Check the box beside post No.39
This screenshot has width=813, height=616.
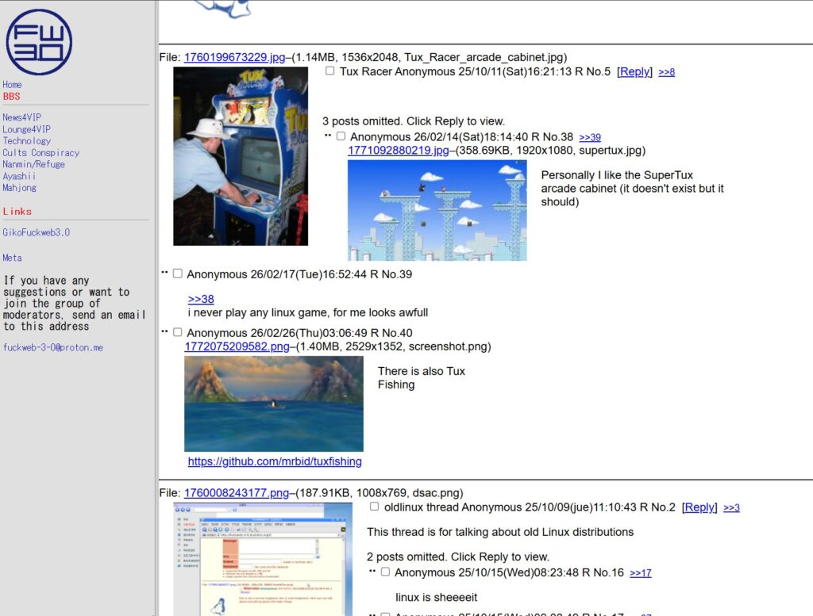[x=178, y=274]
